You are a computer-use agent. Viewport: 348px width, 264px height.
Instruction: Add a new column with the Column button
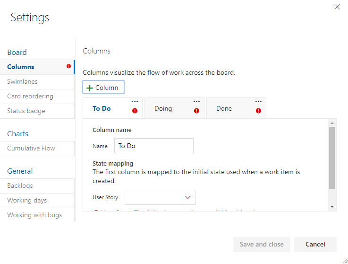click(x=103, y=87)
